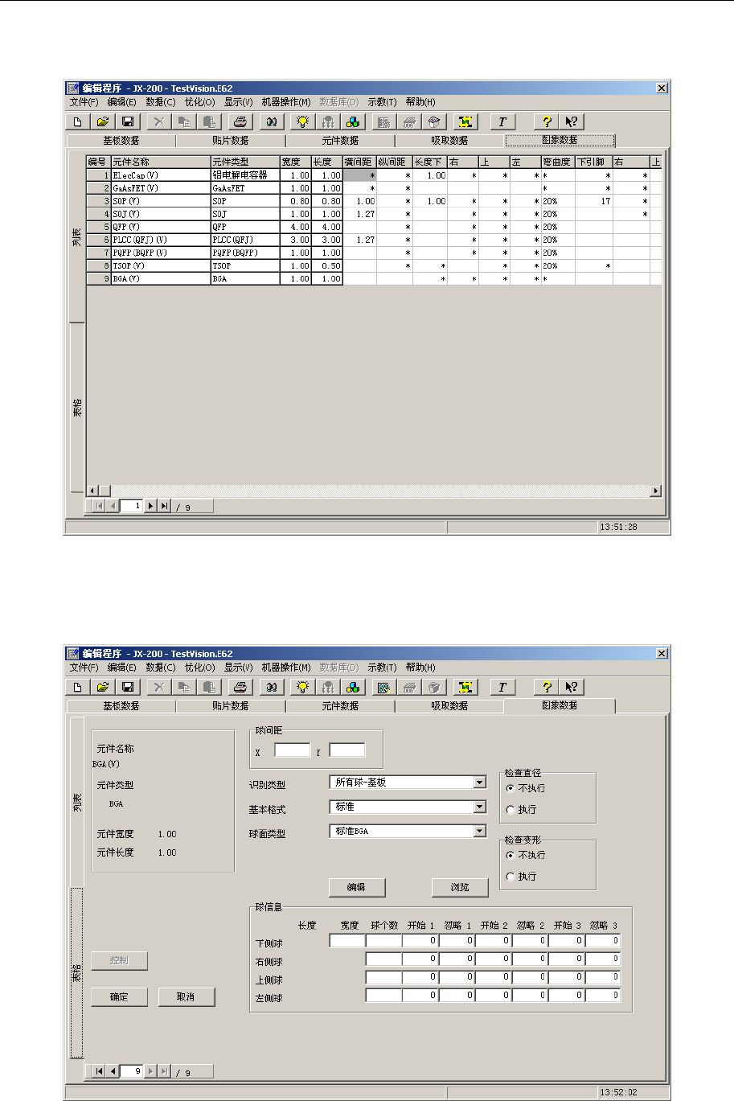Viewport: 734px width, 1101px height.
Task: Switch to 吸取数据 tab in BGA form window
Action: click(449, 706)
